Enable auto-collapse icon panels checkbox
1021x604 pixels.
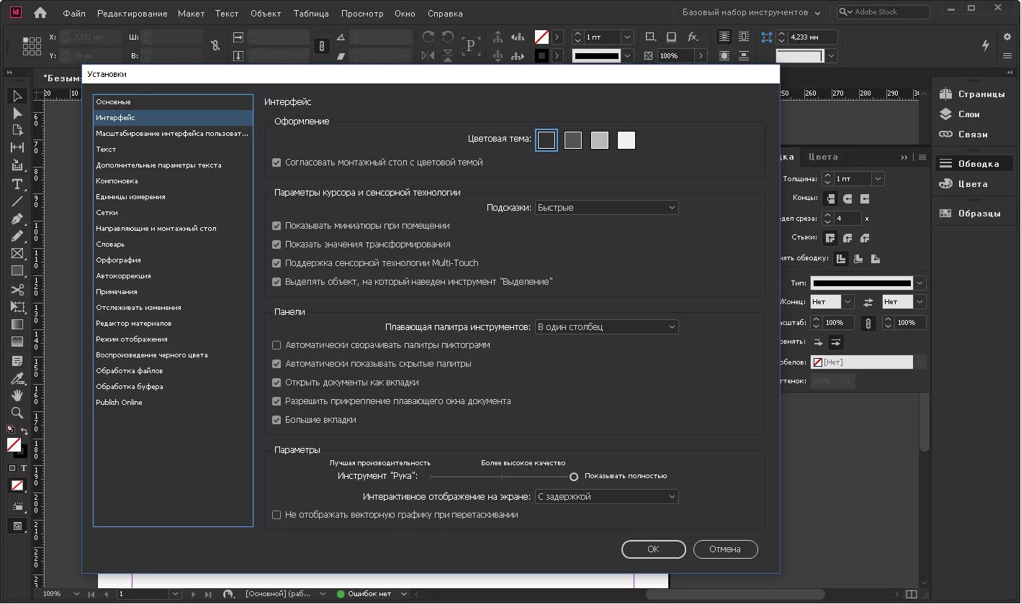pos(276,345)
